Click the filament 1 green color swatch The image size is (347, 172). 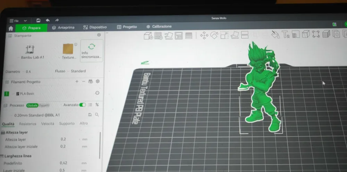pos(7,94)
